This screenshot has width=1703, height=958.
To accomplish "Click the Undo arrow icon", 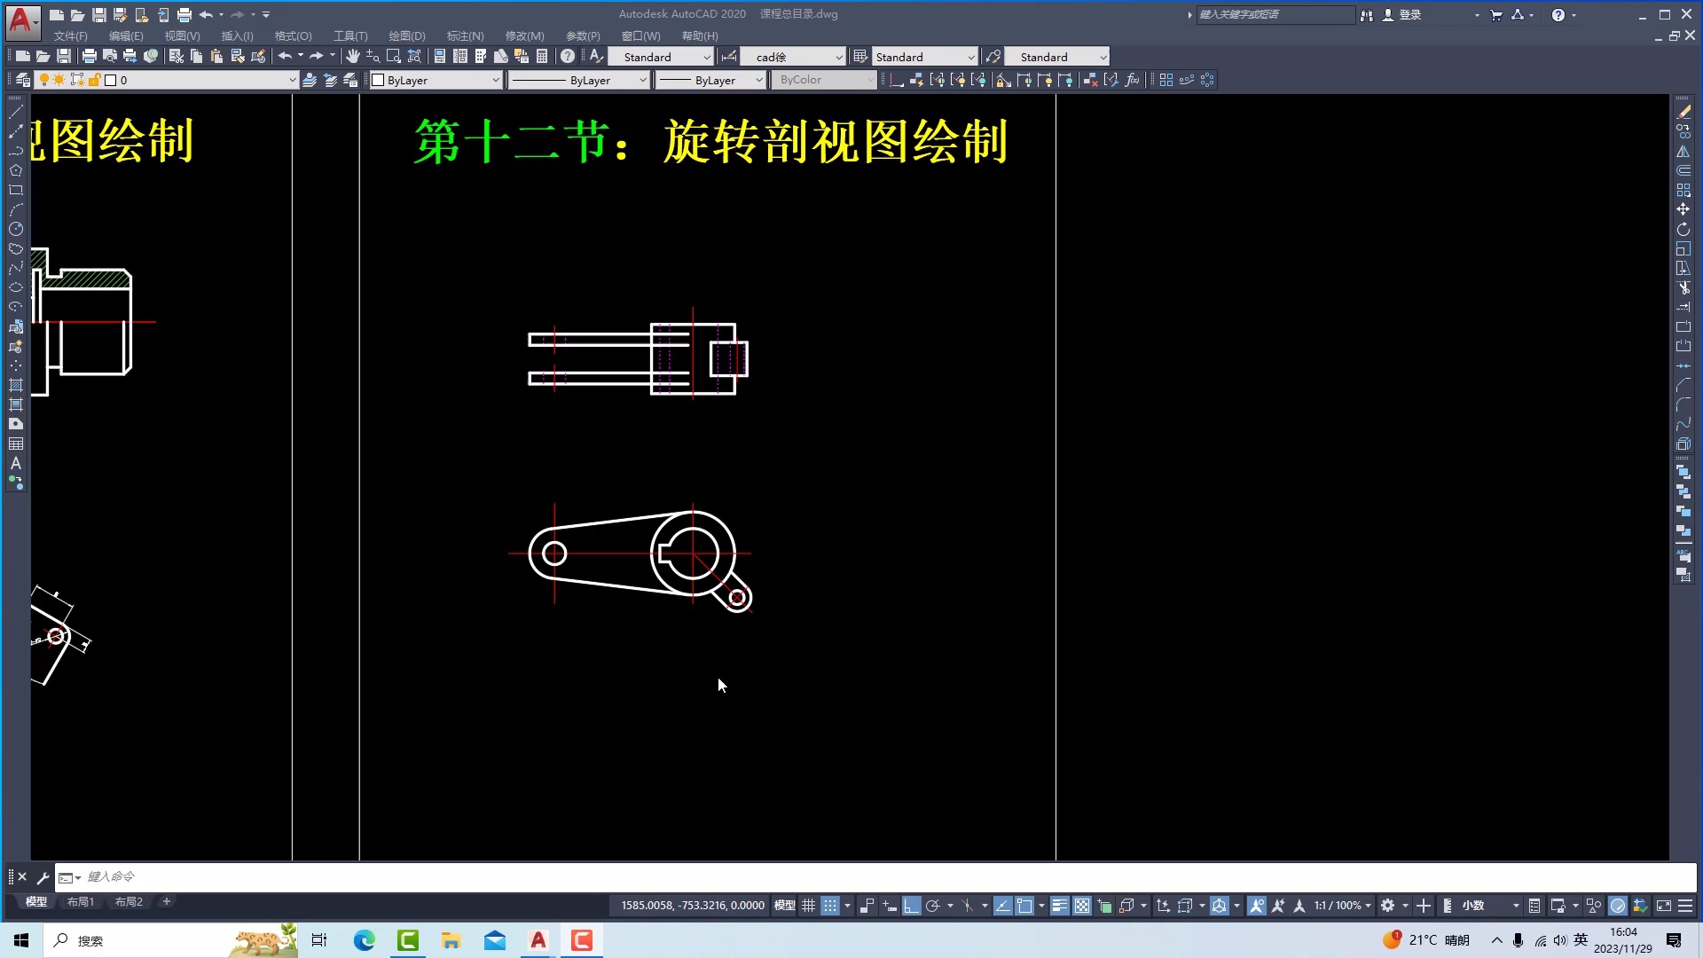I will (283, 56).
